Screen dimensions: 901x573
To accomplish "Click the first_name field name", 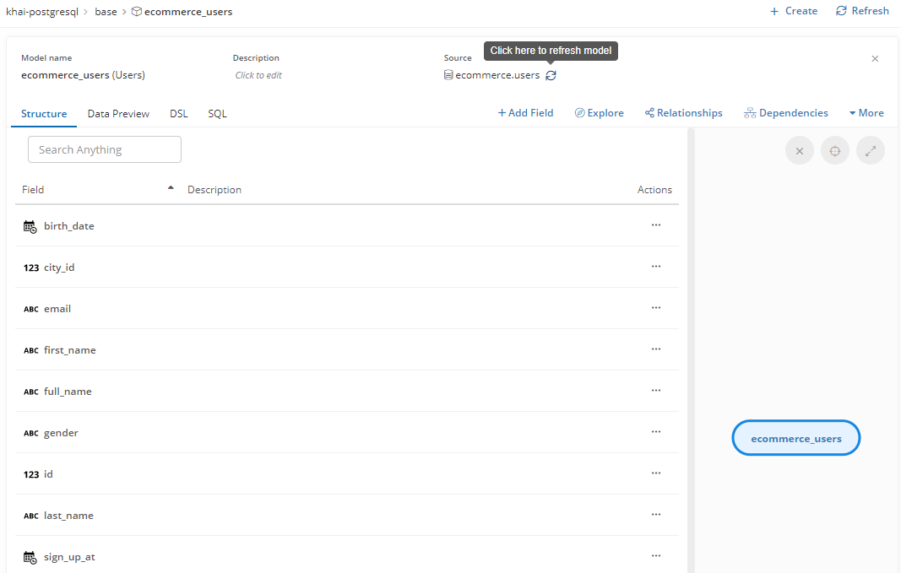I will click(x=70, y=350).
